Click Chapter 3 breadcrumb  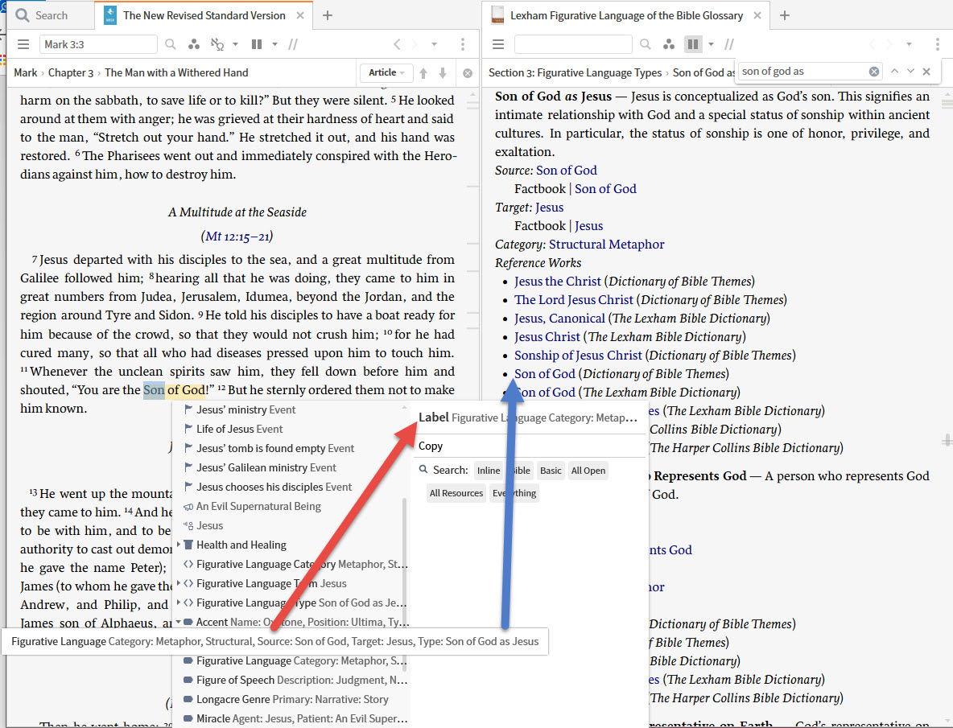click(x=71, y=73)
